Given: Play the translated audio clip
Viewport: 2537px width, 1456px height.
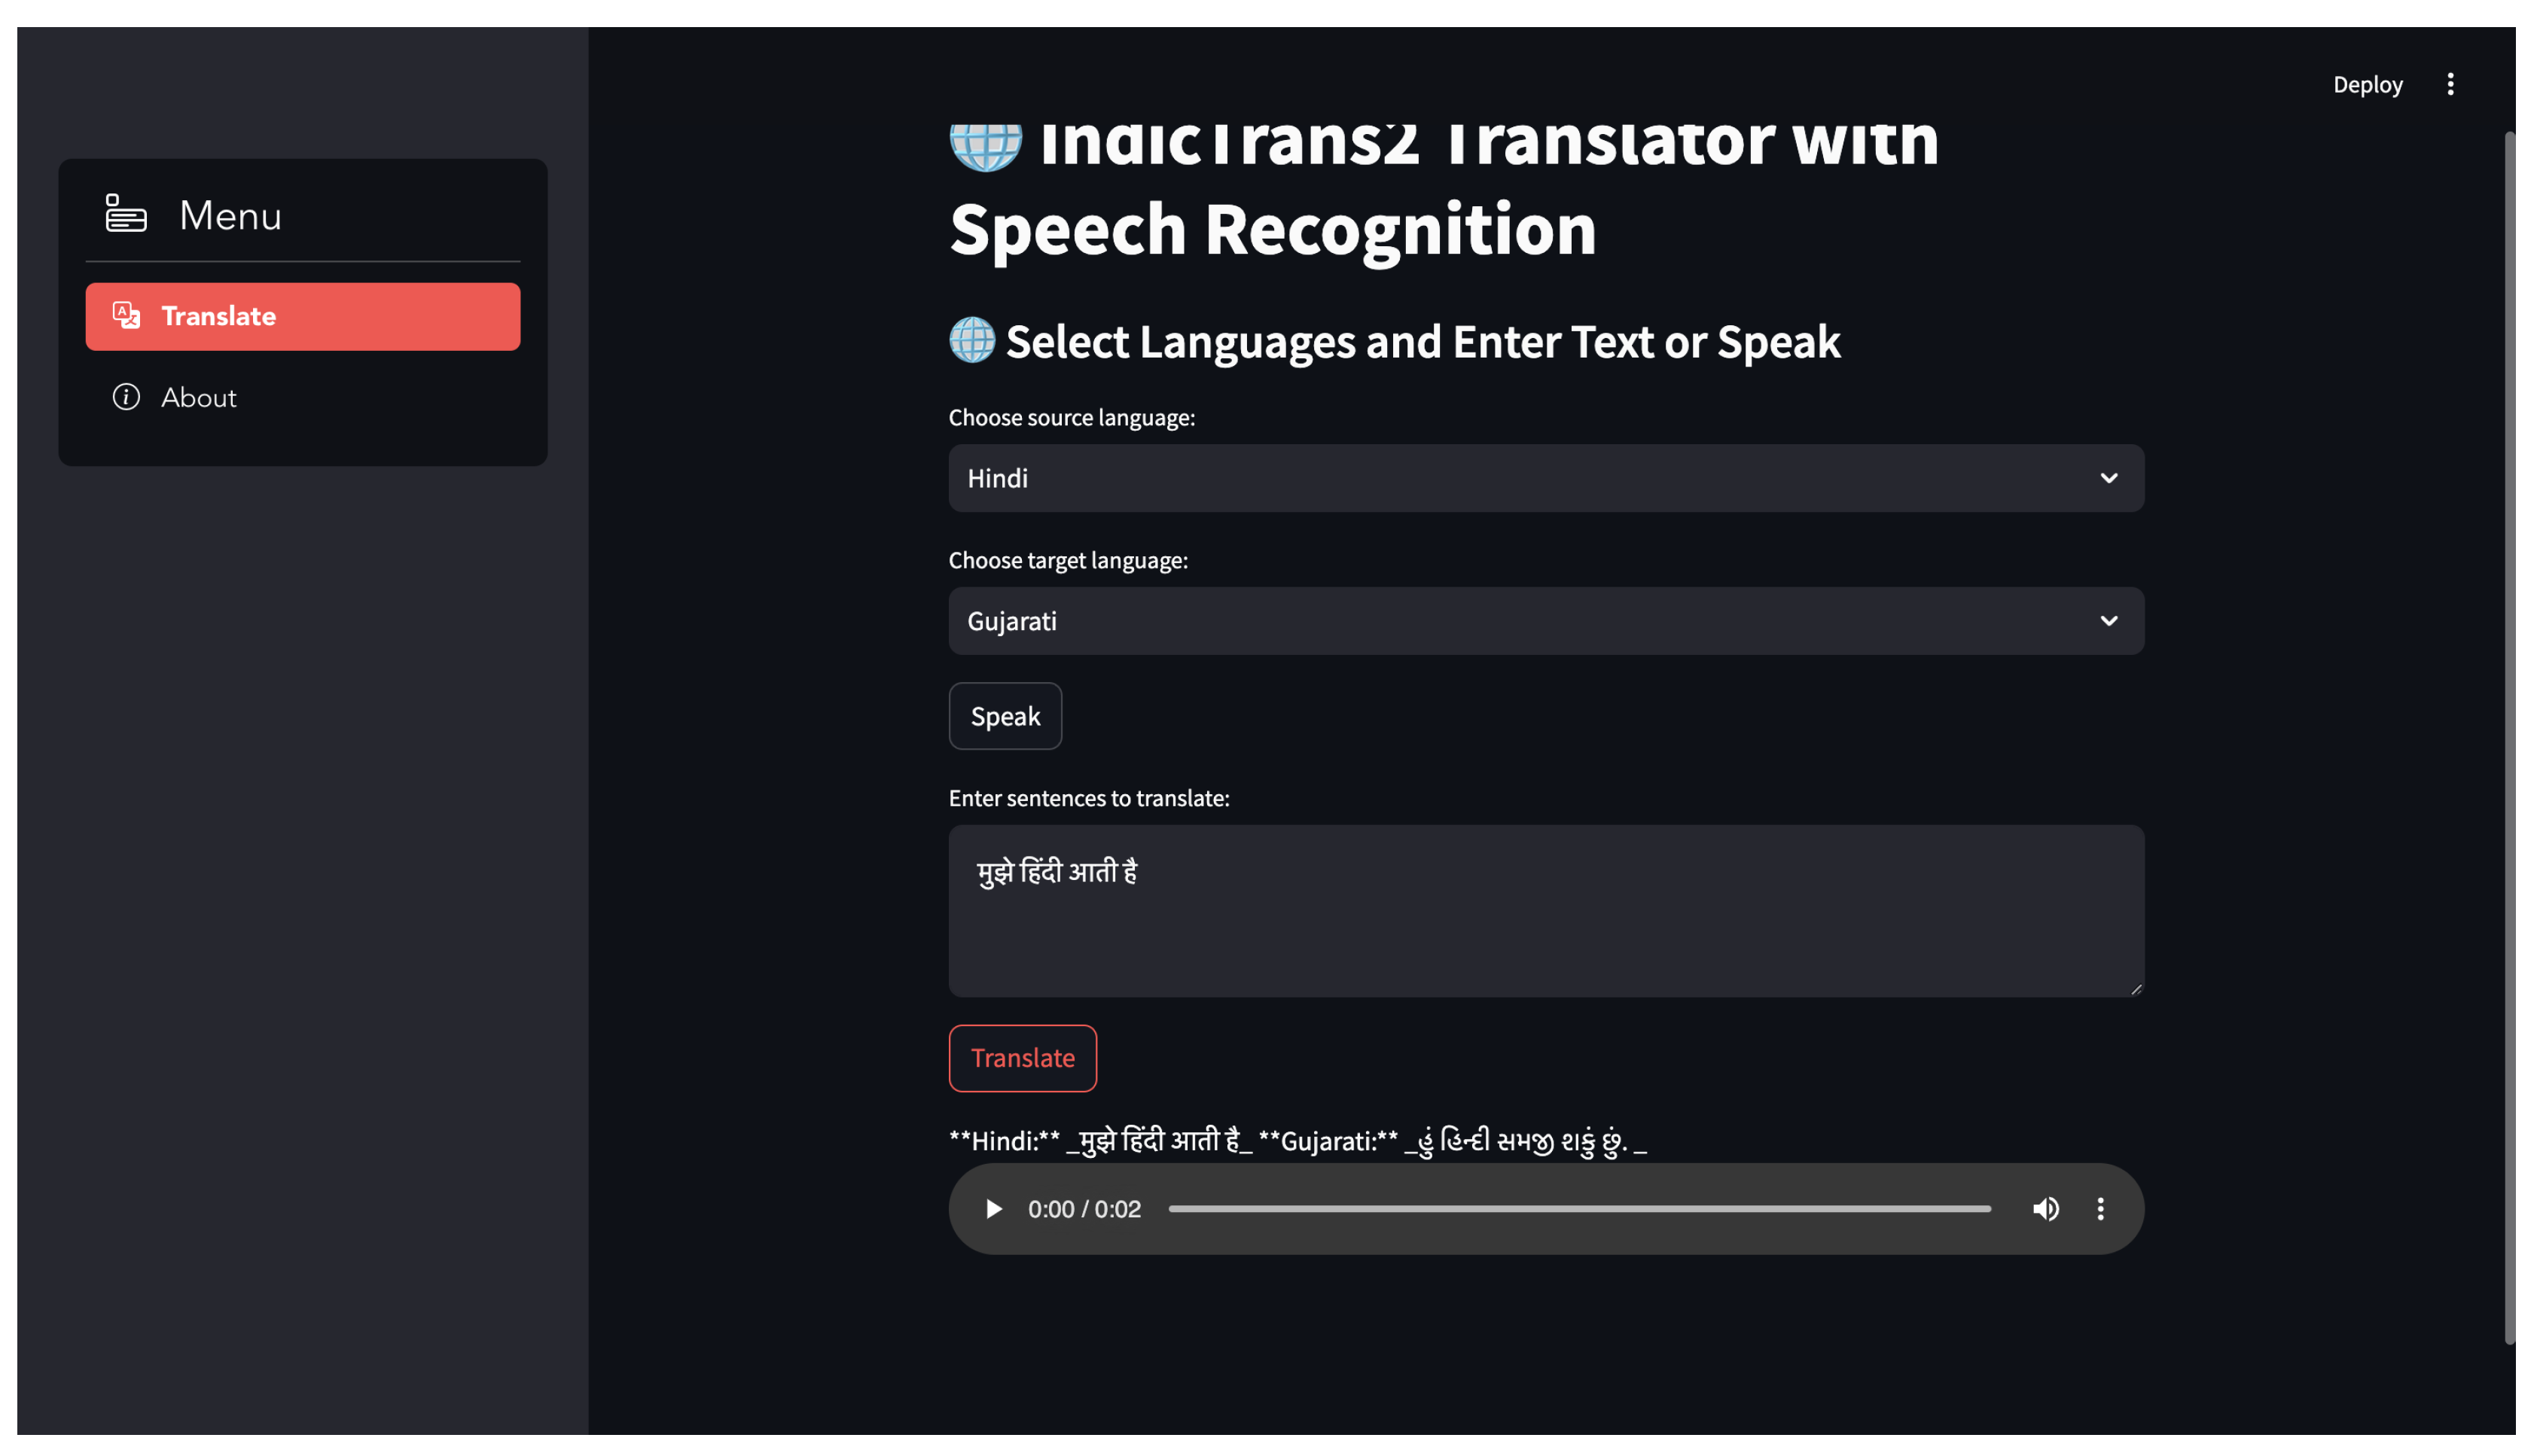Looking at the screenshot, I should point(993,1209).
